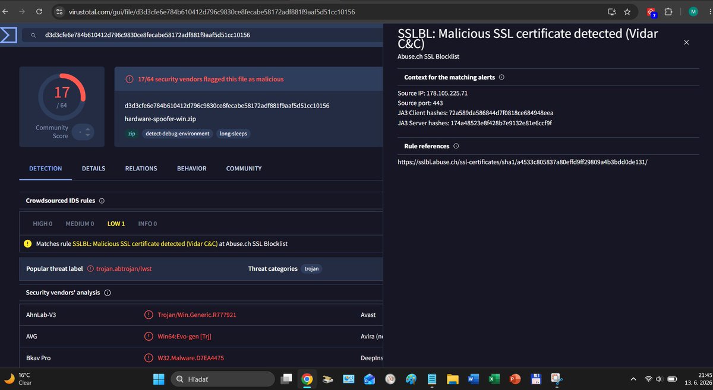Screen dimensions: 713x390
Task: Open Outlook from the taskbar
Action: click(370, 378)
